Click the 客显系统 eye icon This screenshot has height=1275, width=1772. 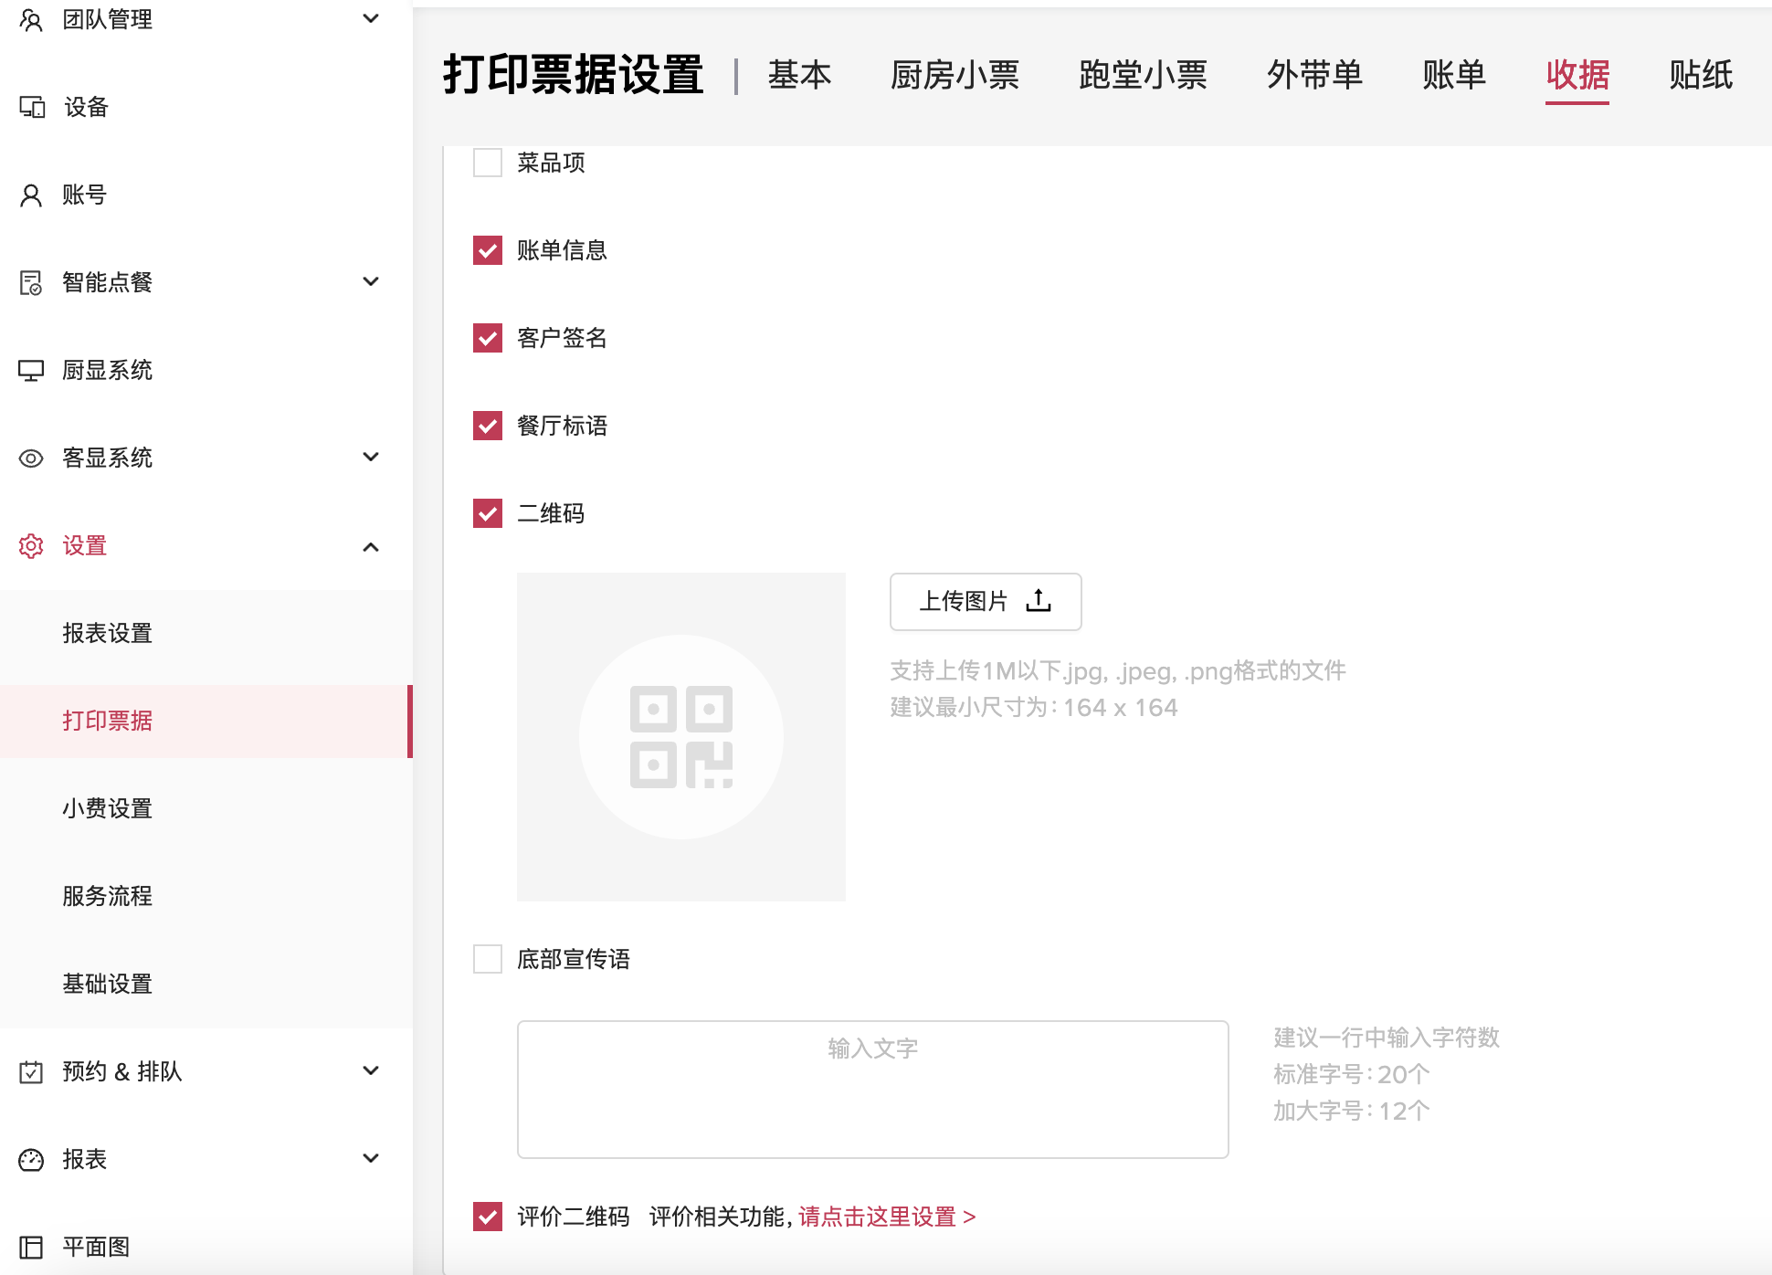click(31, 458)
